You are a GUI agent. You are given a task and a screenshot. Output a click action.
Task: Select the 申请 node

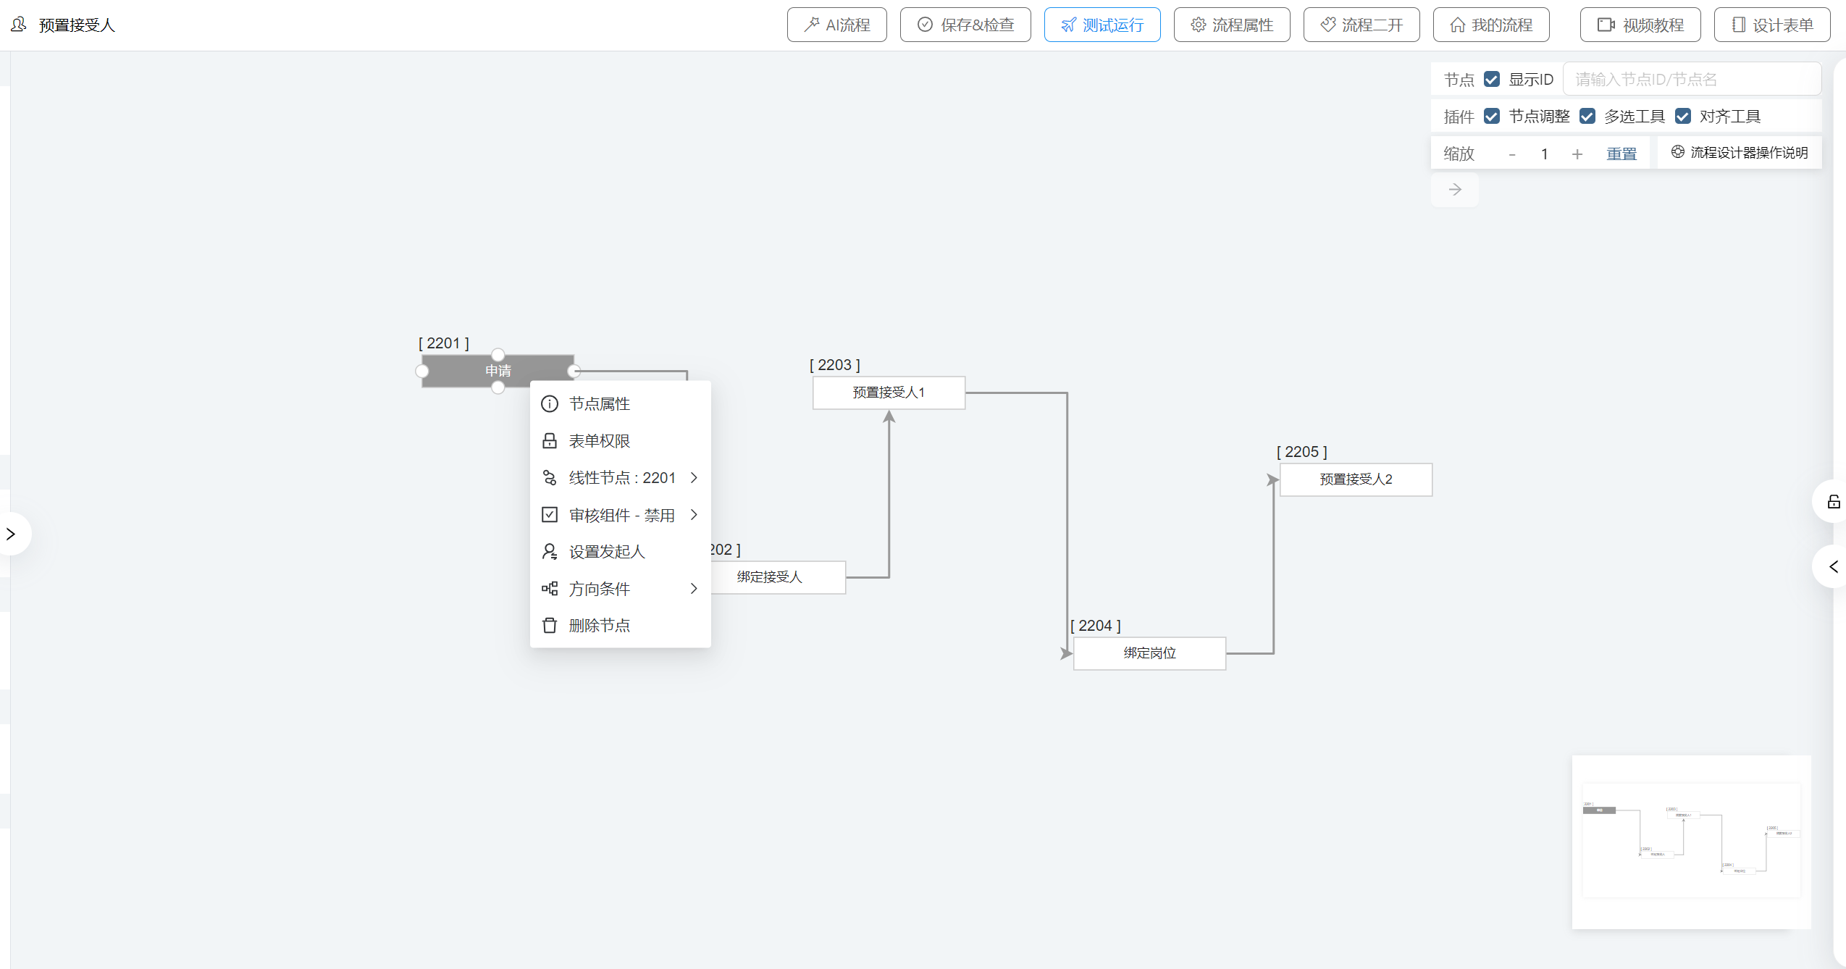tap(498, 371)
